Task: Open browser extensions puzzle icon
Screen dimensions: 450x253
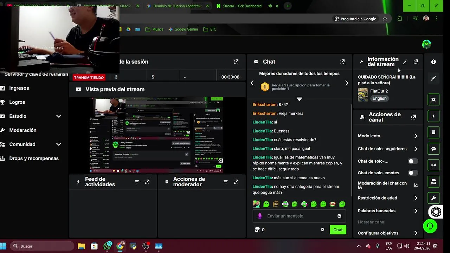Action: tap(400, 19)
